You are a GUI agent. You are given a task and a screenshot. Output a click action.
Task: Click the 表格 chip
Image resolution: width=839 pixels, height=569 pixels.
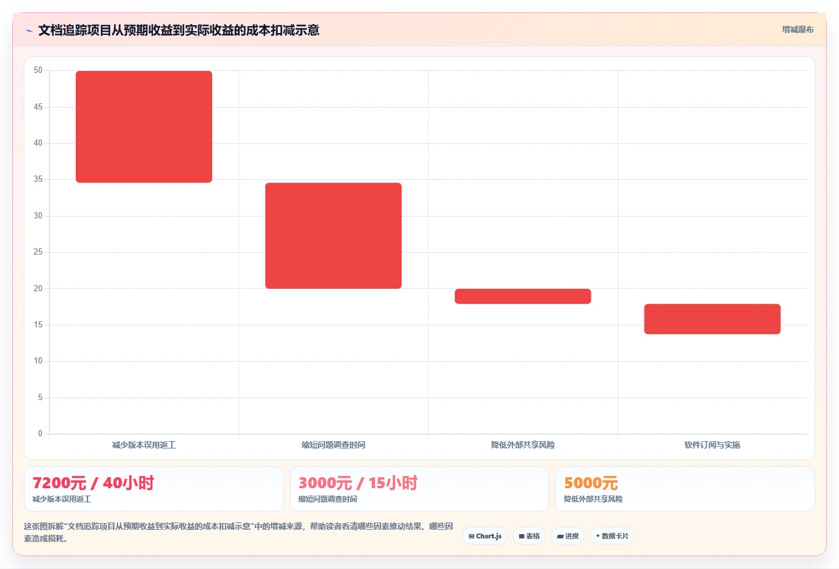[529, 536]
